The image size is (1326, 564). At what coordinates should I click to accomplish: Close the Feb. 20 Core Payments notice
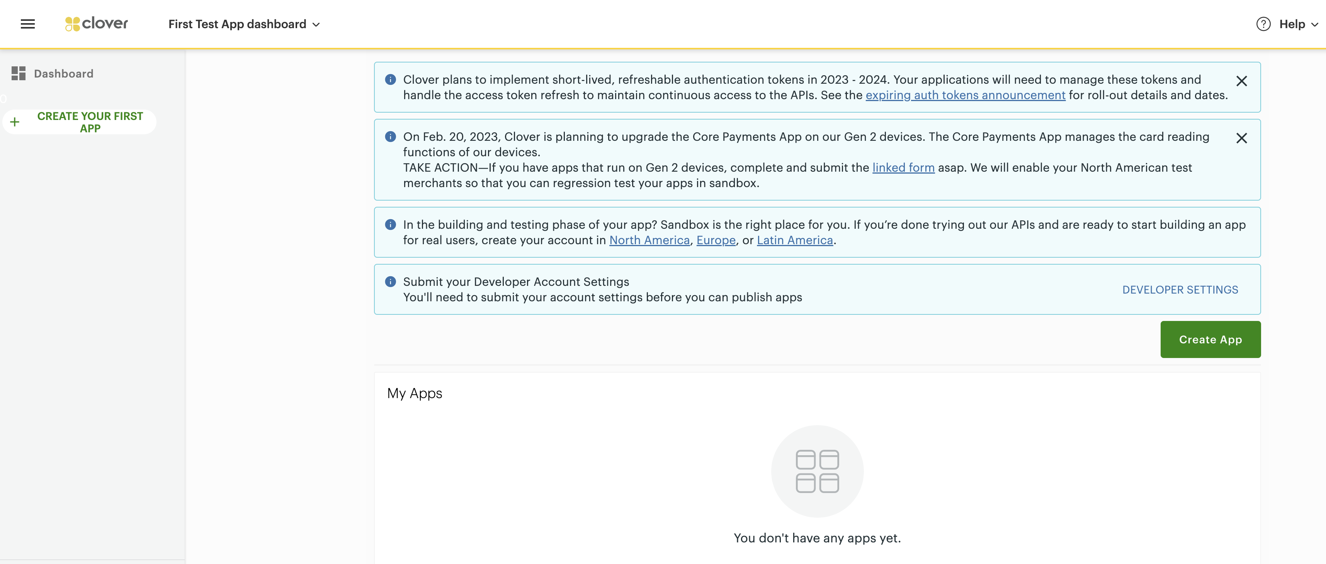coord(1241,138)
